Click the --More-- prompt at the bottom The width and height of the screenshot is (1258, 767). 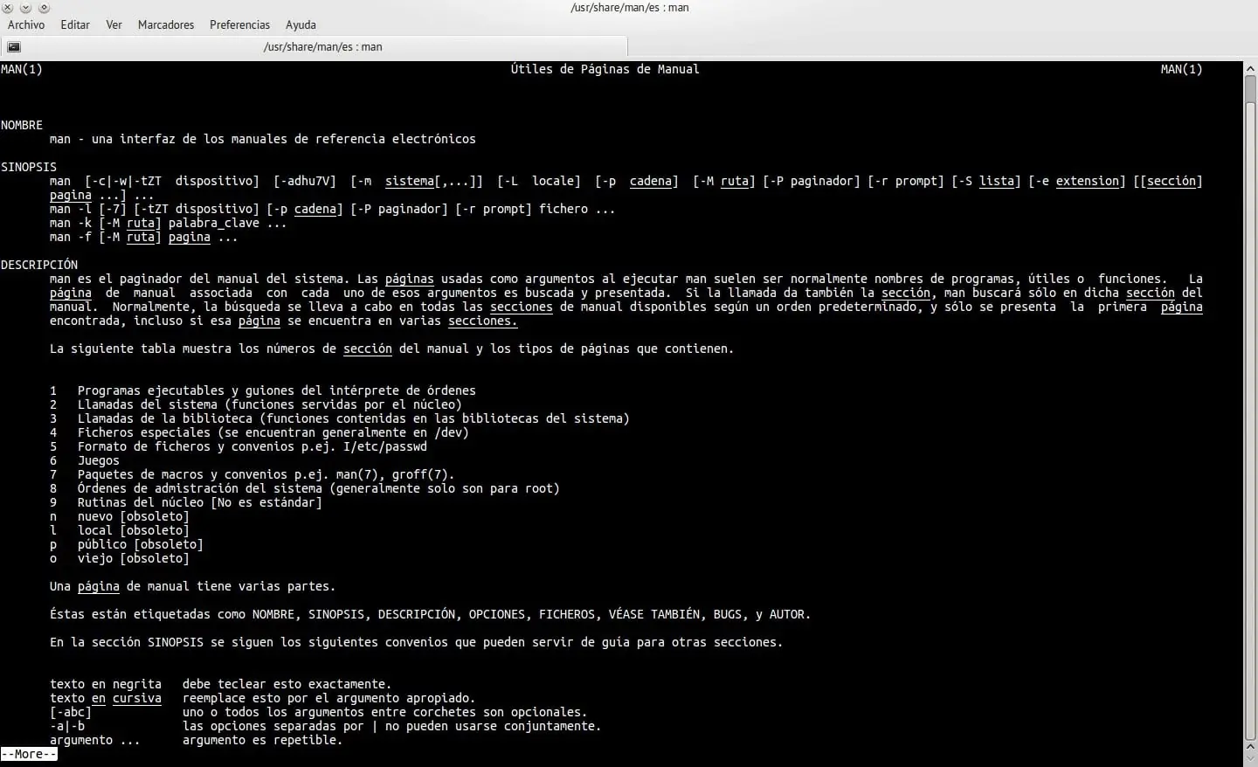point(29,754)
